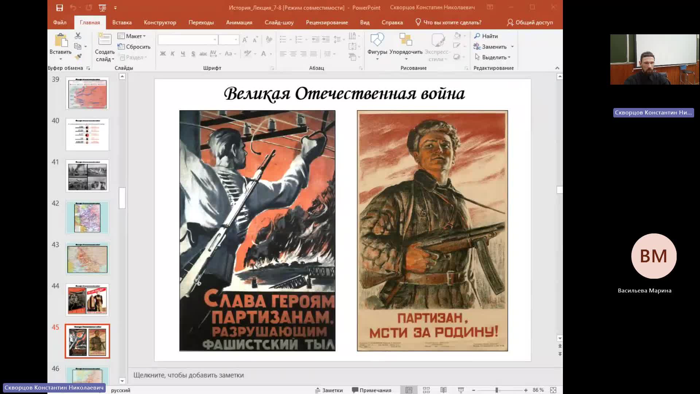Switch to Reading view icon

443,390
